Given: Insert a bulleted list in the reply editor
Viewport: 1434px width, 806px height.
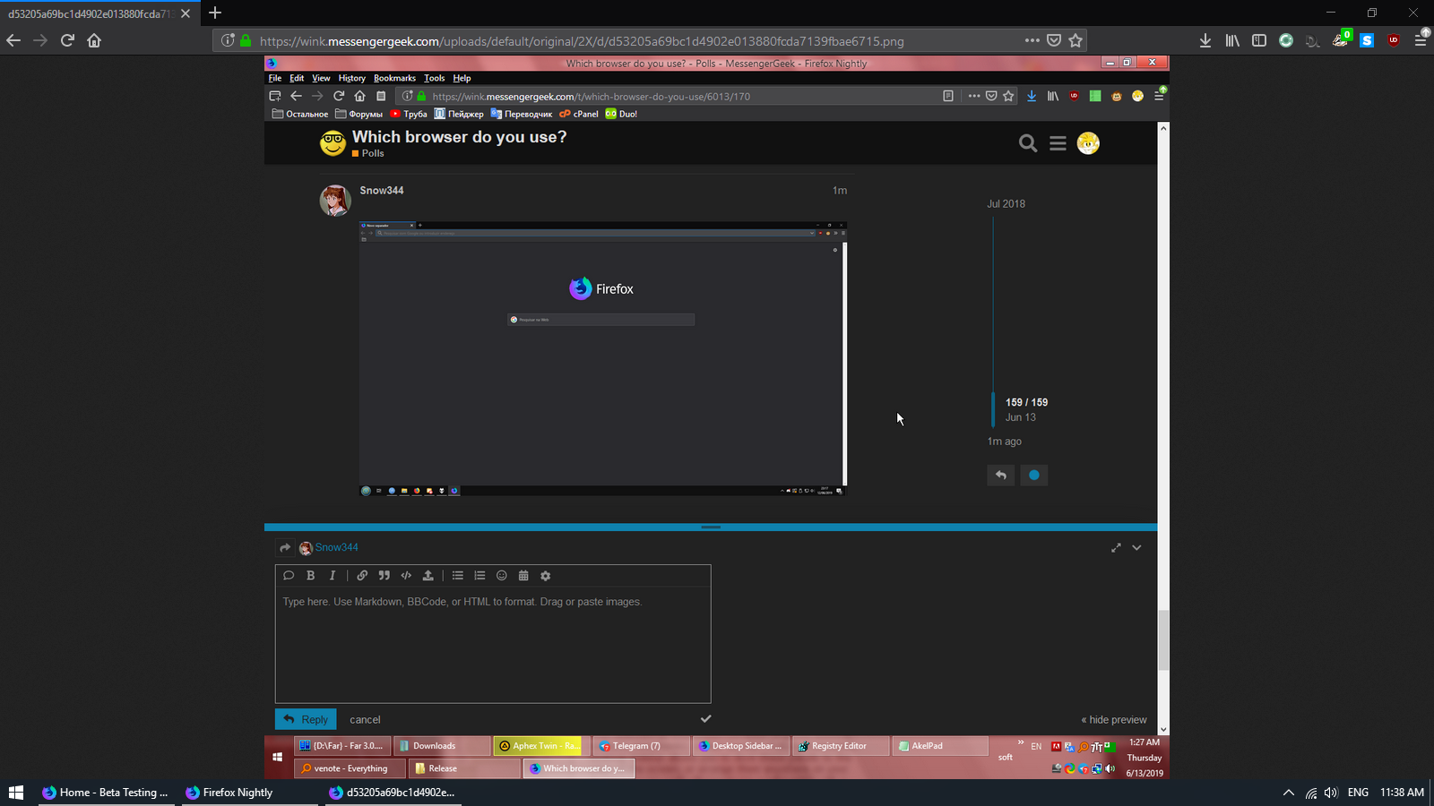Looking at the screenshot, I should (x=458, y=576).
